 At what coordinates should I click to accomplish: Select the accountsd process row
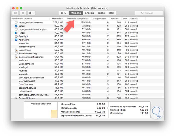[87, 43]
